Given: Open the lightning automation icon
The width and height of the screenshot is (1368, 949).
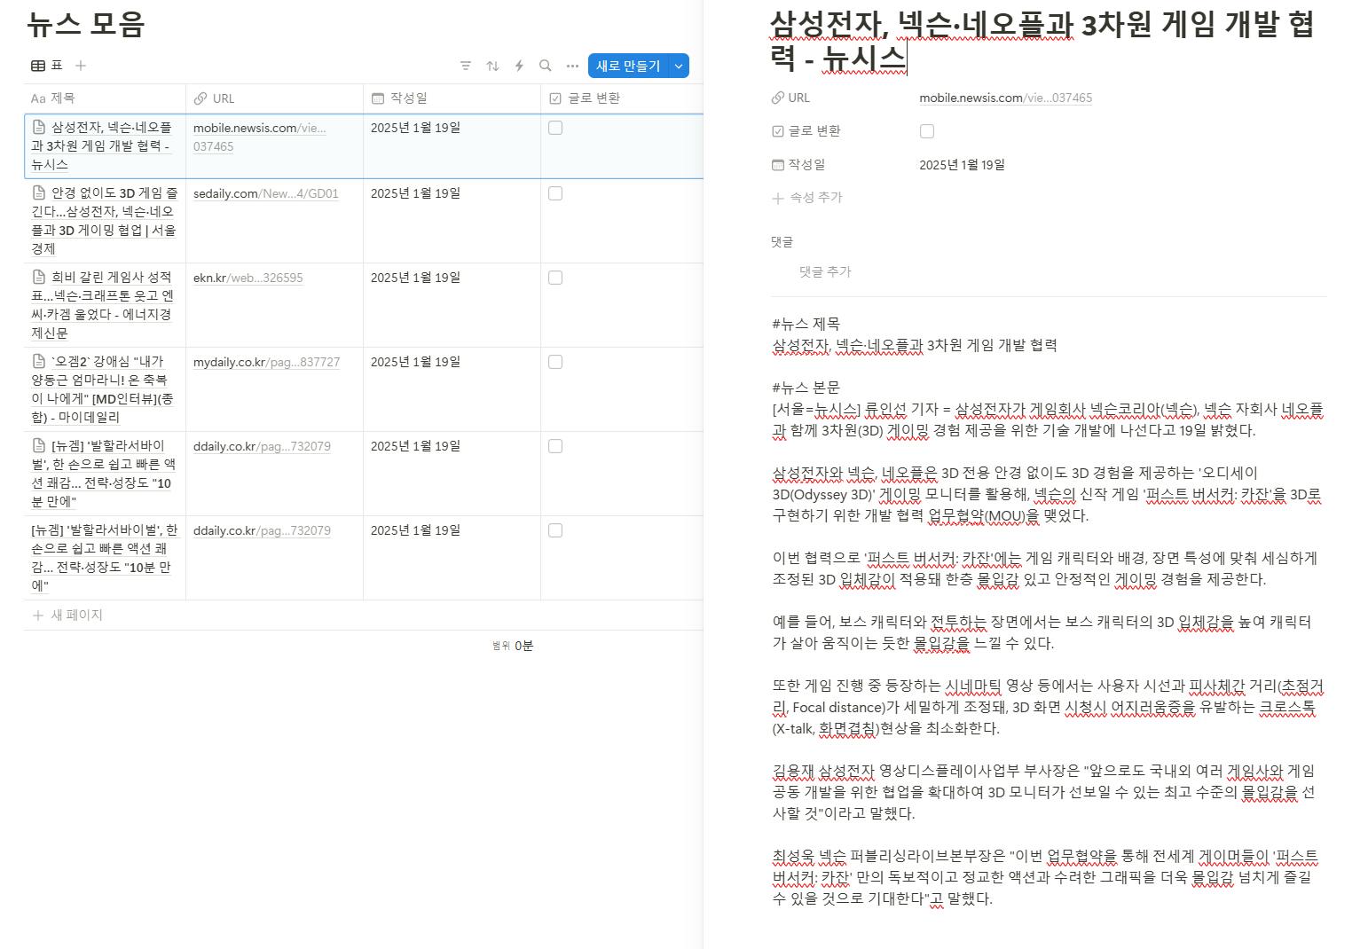Looking at the screenshot, I should click(x=519, y=66).
